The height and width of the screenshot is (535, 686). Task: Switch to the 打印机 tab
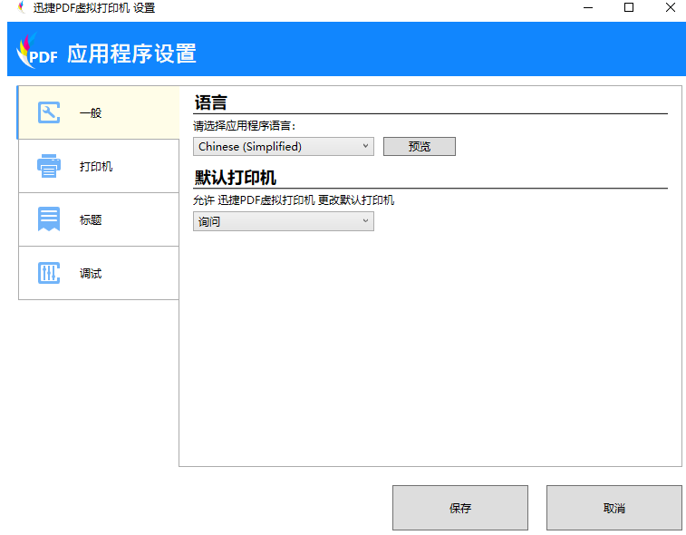(x=99, y=166)
